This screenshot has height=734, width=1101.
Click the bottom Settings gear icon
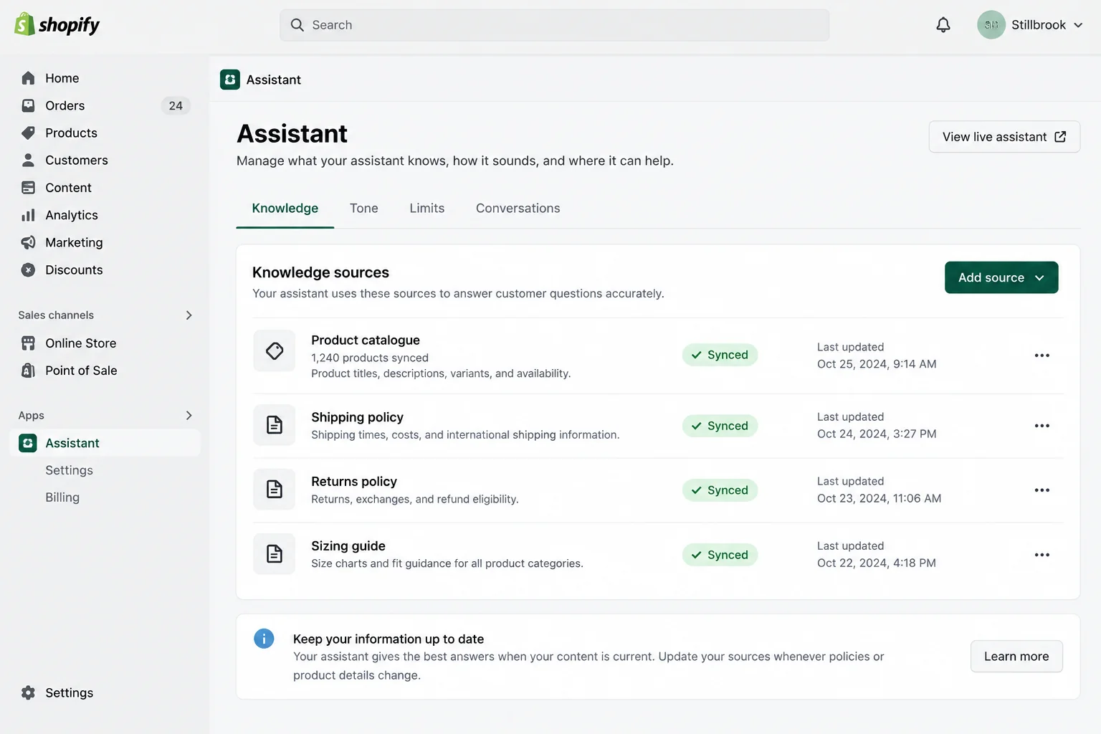28,692
